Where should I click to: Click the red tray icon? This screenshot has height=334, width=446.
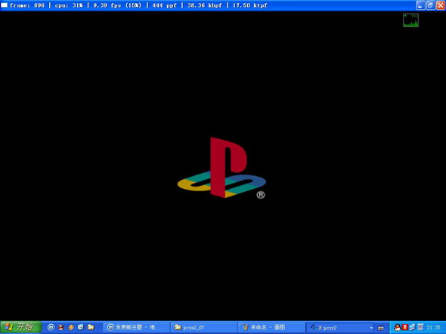coord(405,327)
